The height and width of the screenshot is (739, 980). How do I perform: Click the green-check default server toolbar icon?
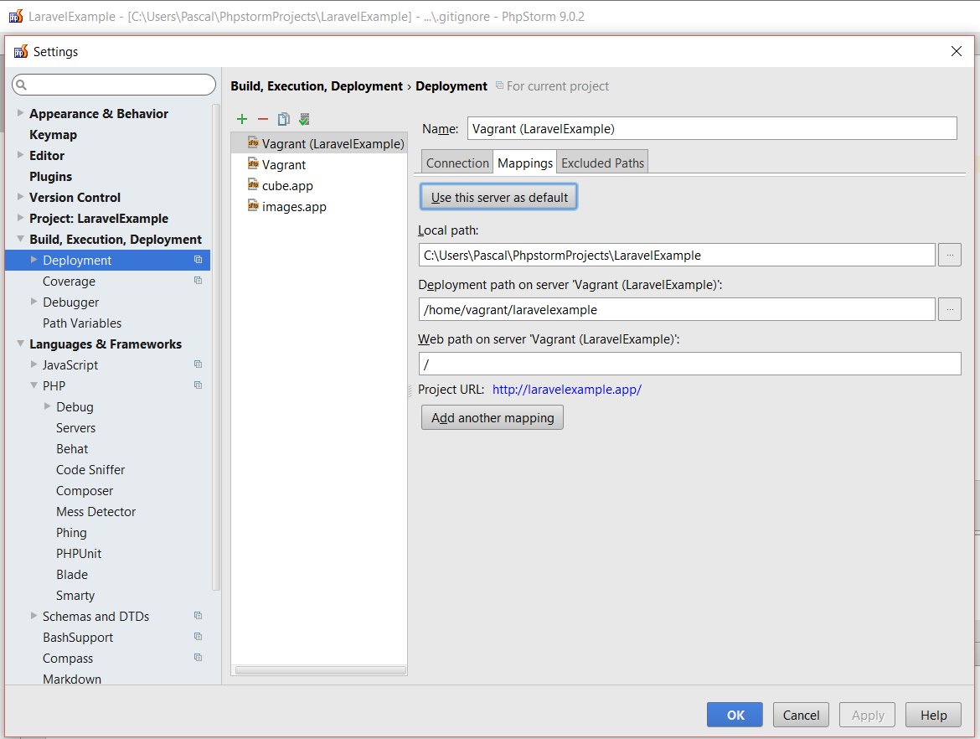pyautogui.click(x=304, y=120)
